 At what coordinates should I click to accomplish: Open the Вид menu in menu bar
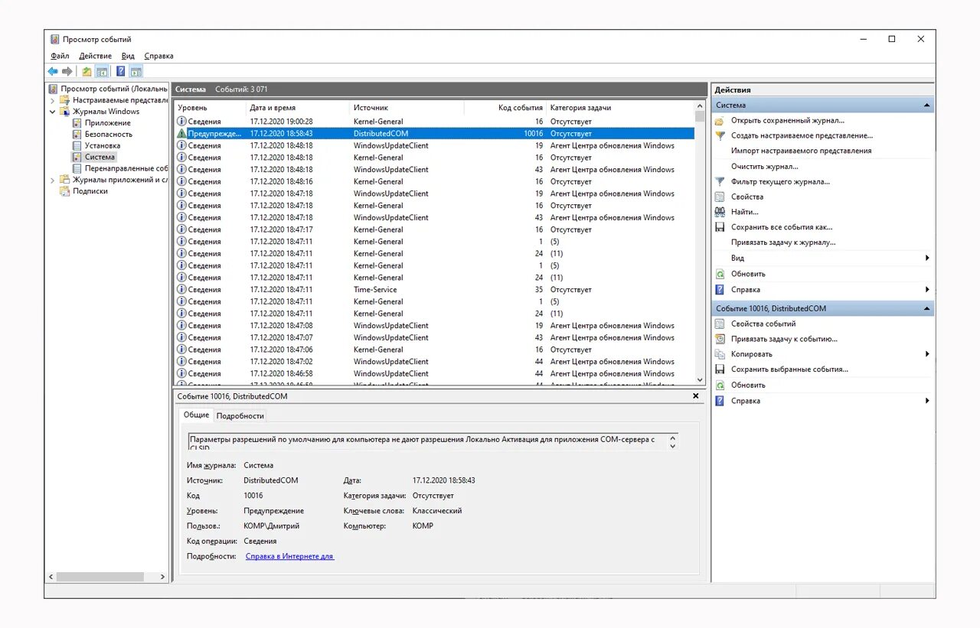pyautogui.click(x=128, y=56)
